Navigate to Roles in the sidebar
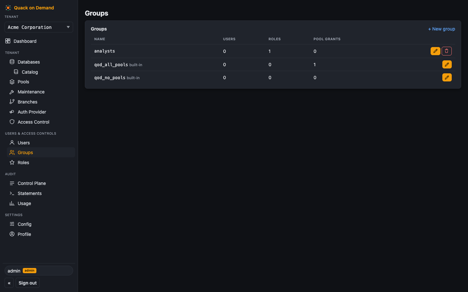The width and height of the screenshot is (468, 292). [x=41, y=163]
